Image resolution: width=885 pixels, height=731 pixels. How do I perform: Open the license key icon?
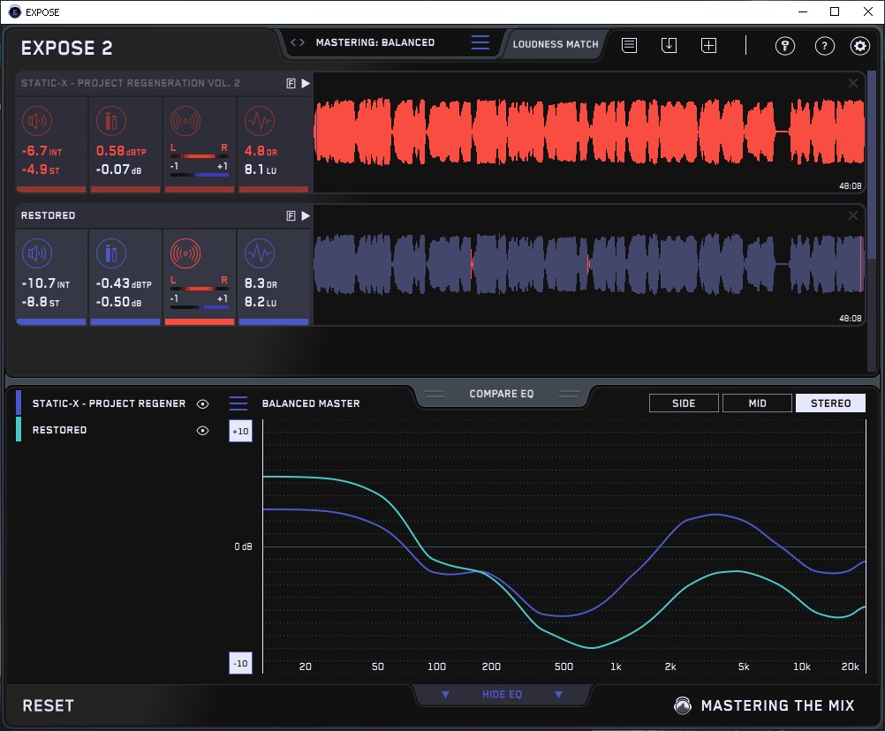click(x=784, y=45)
